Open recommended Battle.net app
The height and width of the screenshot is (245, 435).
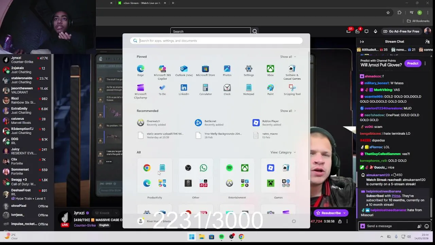pyautogui.click(x=209, y=123)
